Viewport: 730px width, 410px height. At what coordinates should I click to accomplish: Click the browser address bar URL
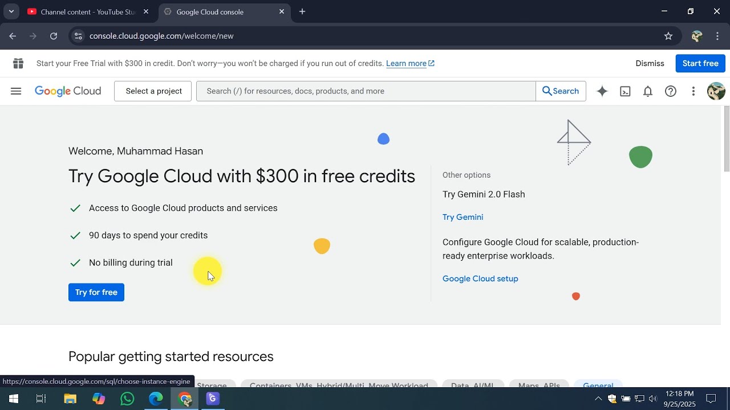coord(161,36)
